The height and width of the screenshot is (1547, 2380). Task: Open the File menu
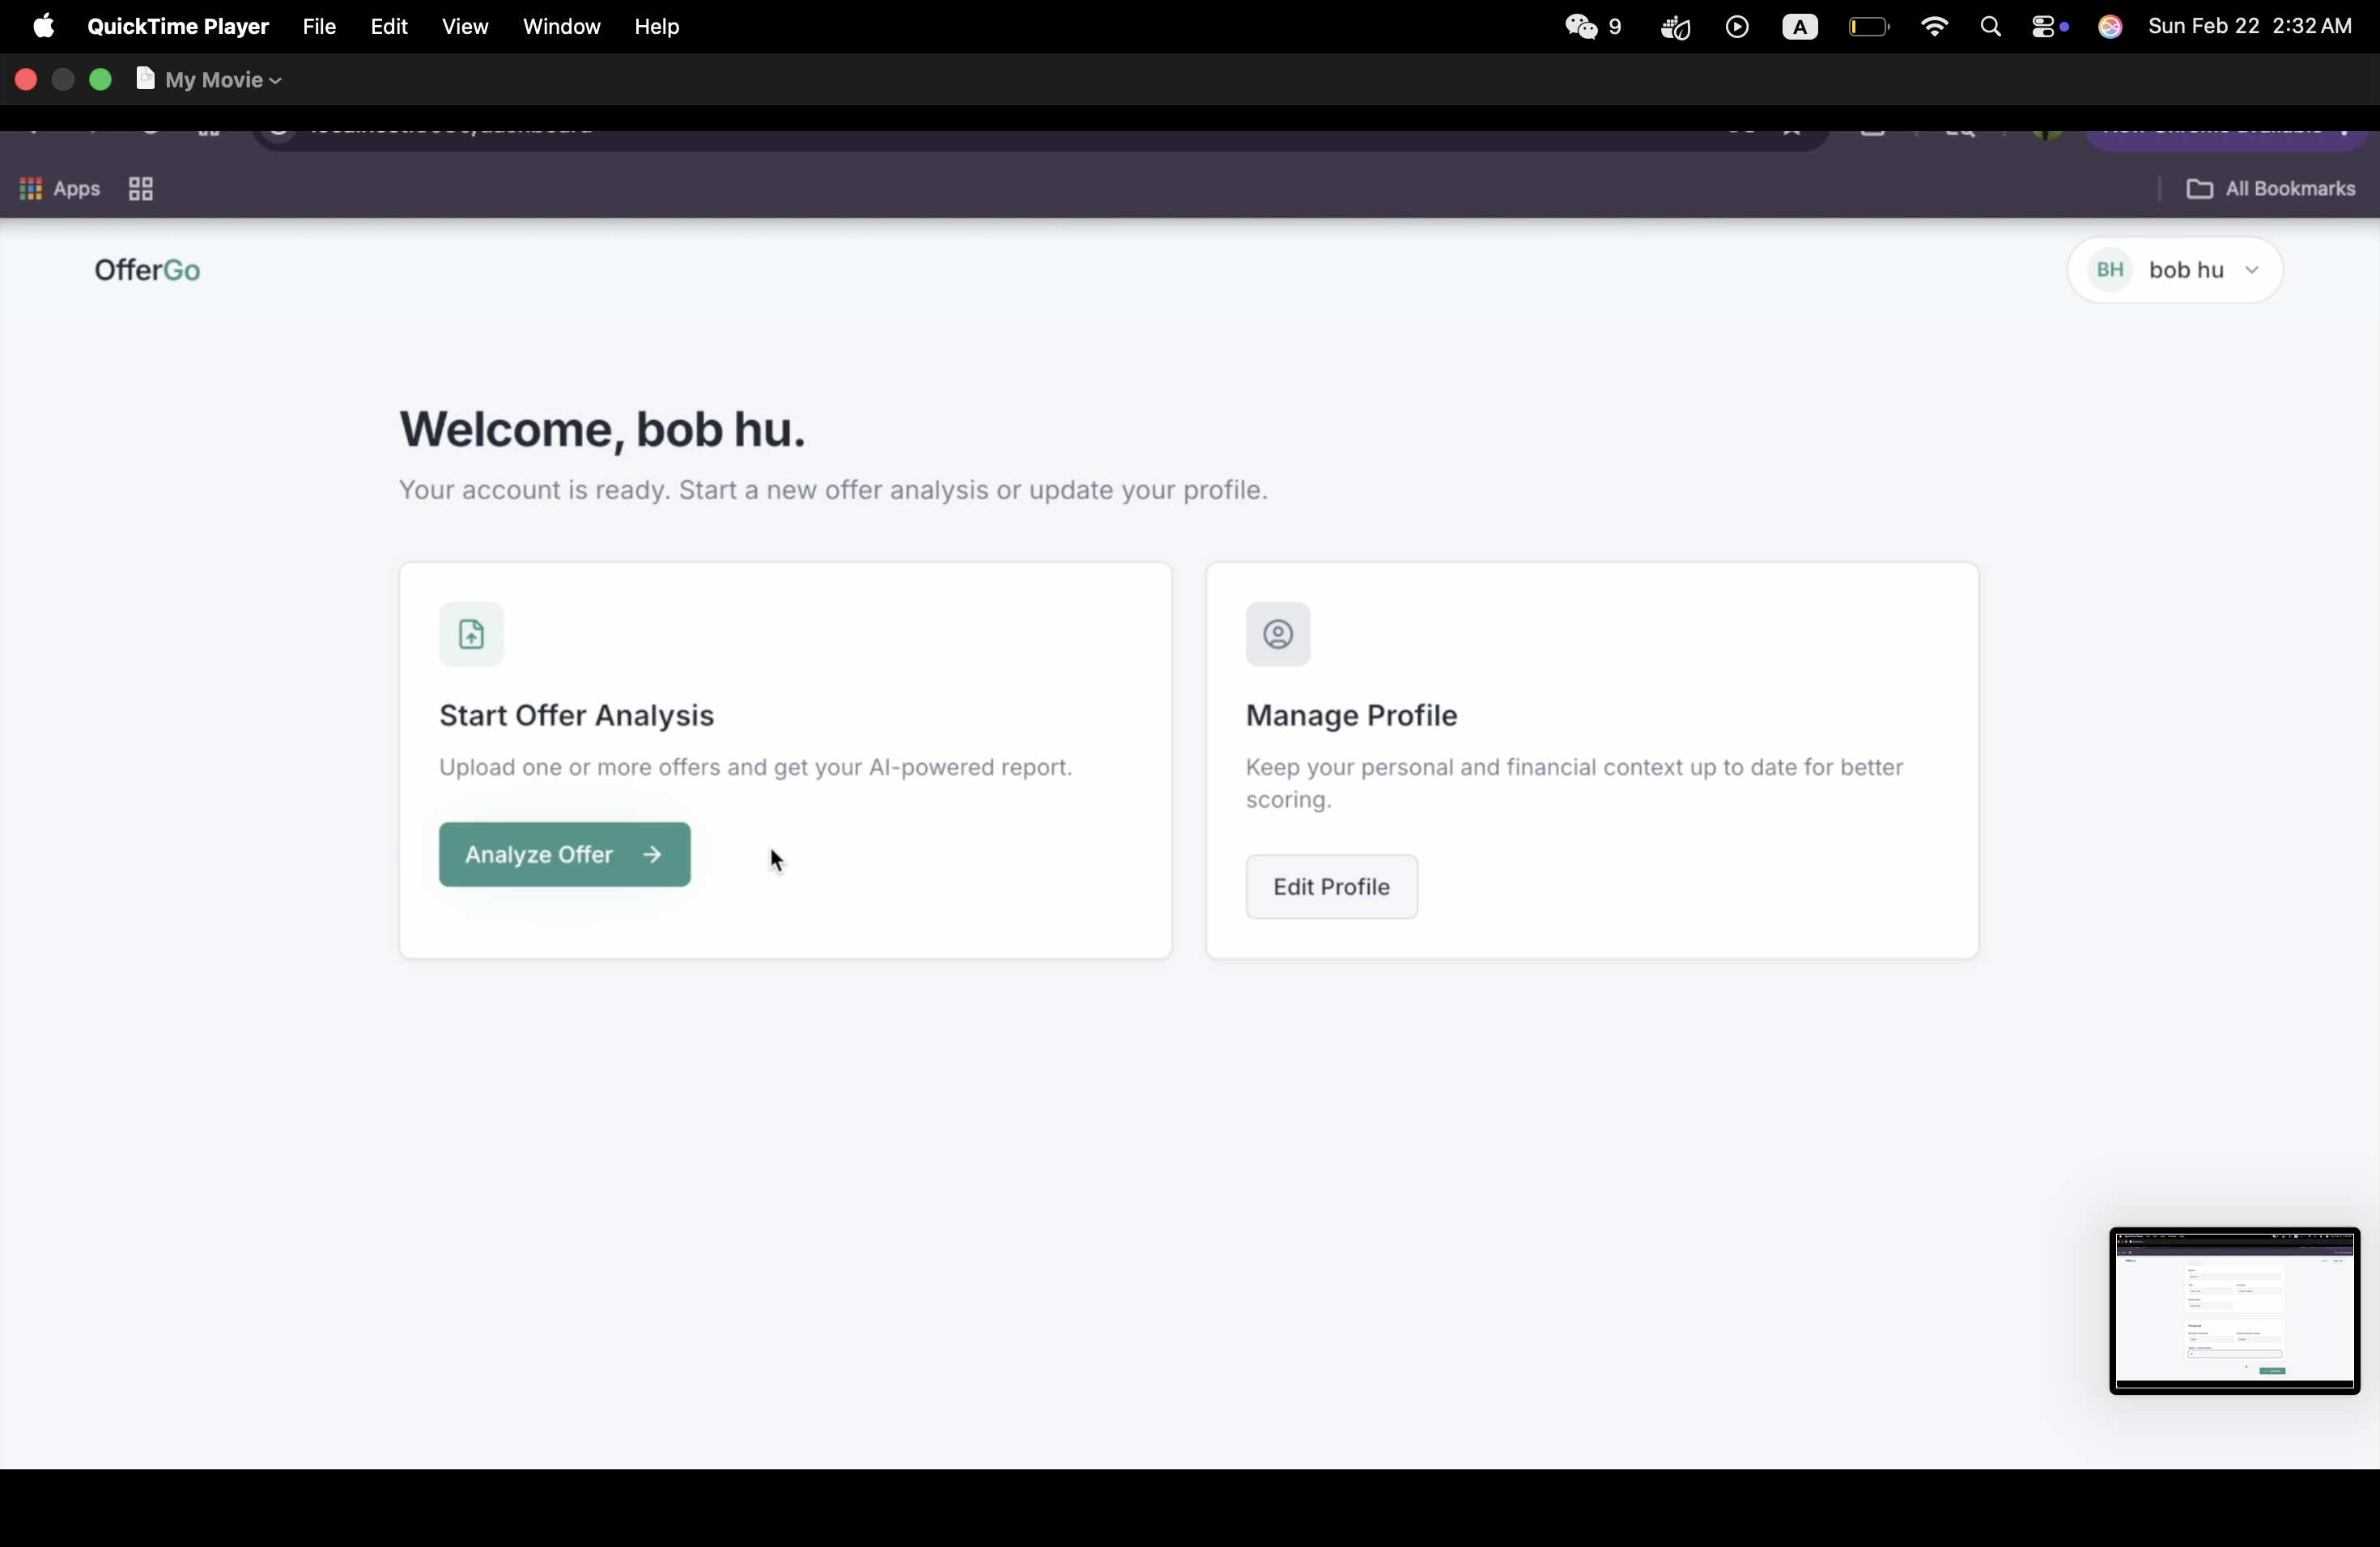click(319, 27)
